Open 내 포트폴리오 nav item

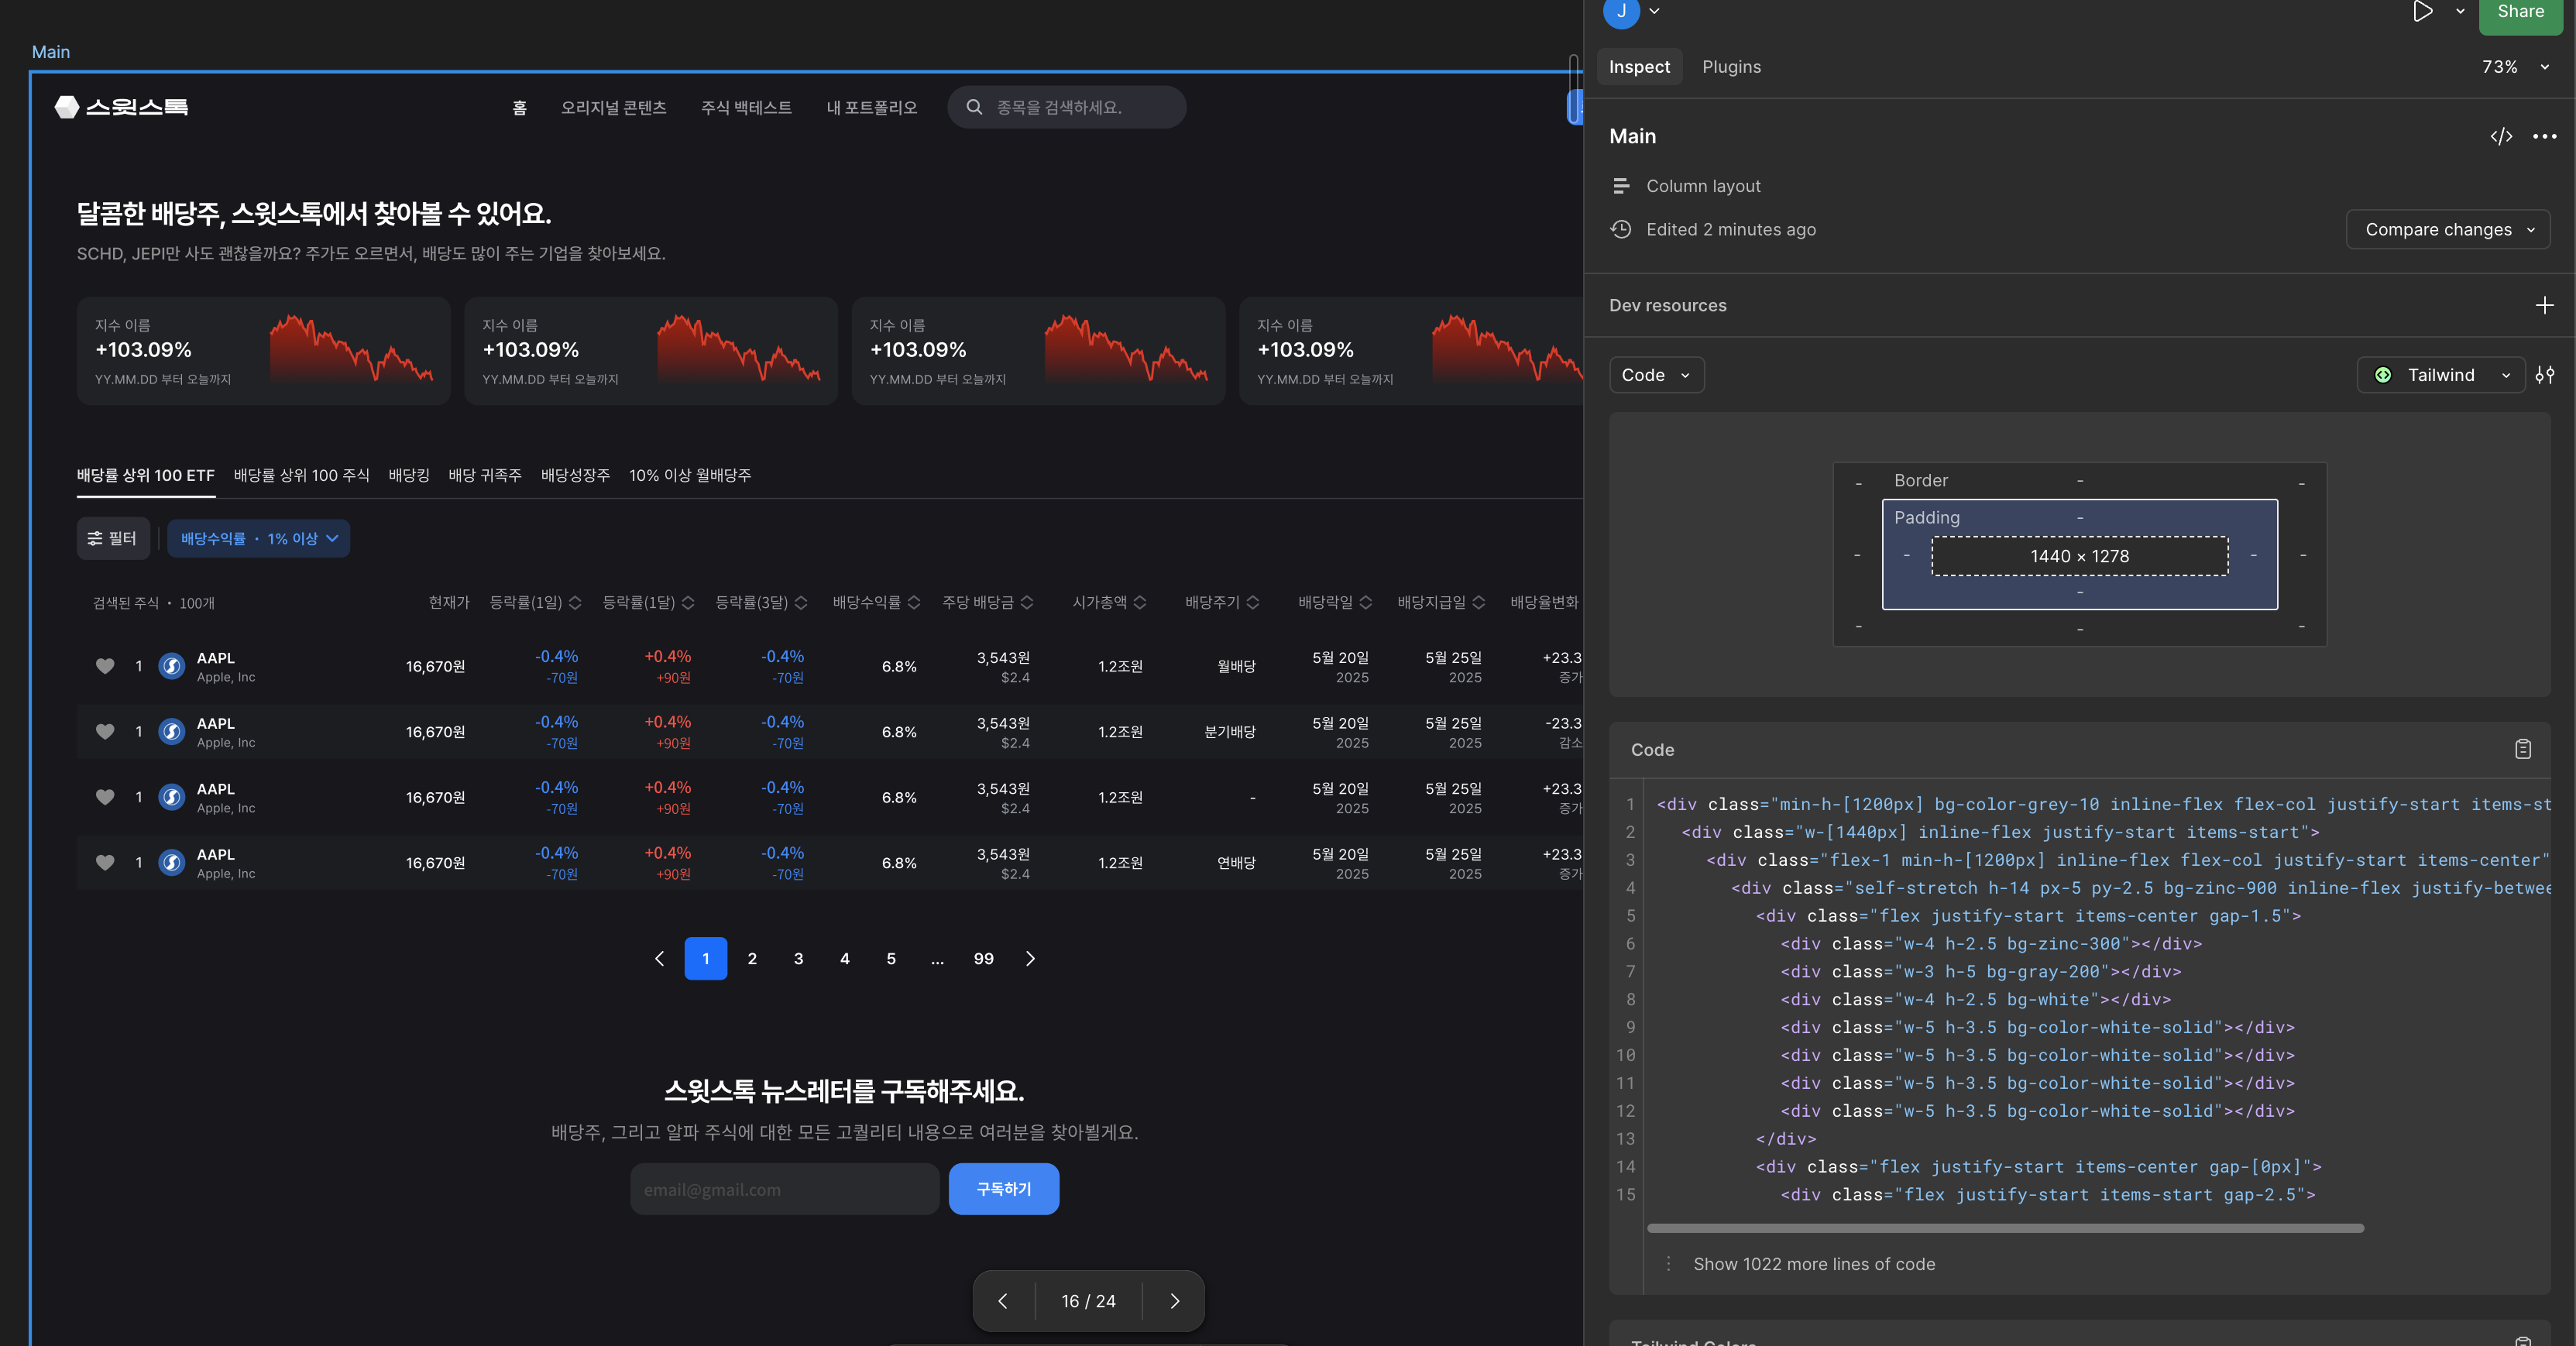click(x=872, y=108)
